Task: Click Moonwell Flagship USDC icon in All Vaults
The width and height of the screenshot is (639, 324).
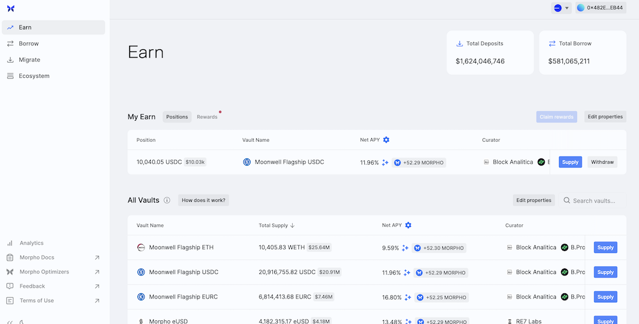Action: coord(141,272)
